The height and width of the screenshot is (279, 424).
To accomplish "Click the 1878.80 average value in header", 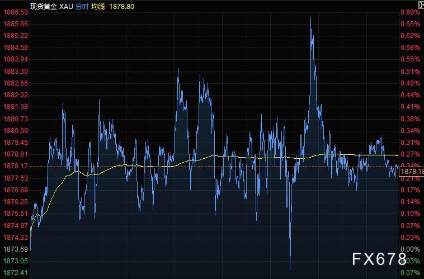I will 123,6.
